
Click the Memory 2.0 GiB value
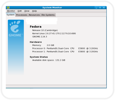51,45
